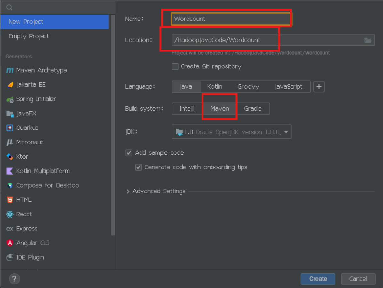Click the Quarkus icon

(10, 128)
